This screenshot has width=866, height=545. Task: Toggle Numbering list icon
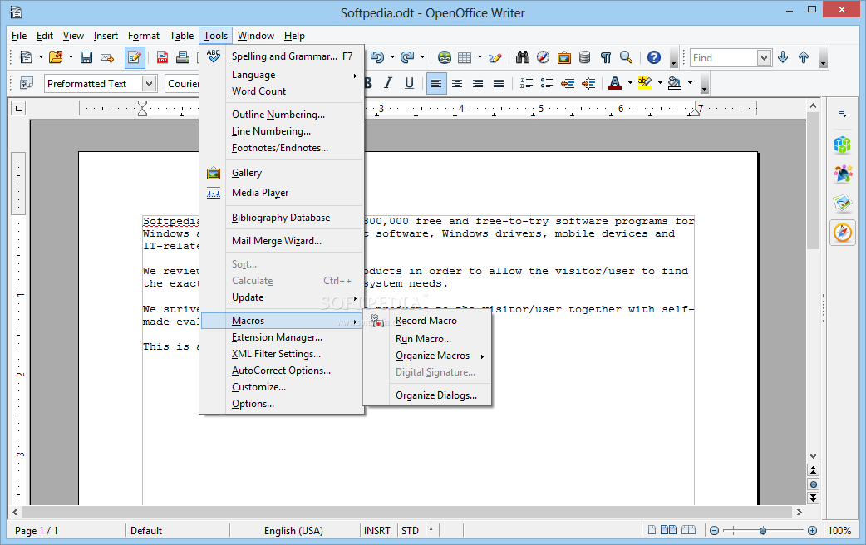(x=526, y=83)
